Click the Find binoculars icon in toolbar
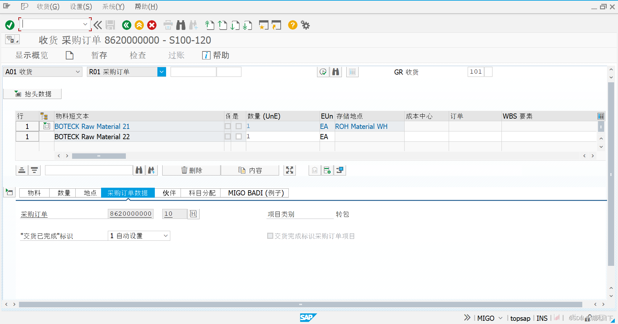Screen dimensions: 618x324 pos(181,25)
